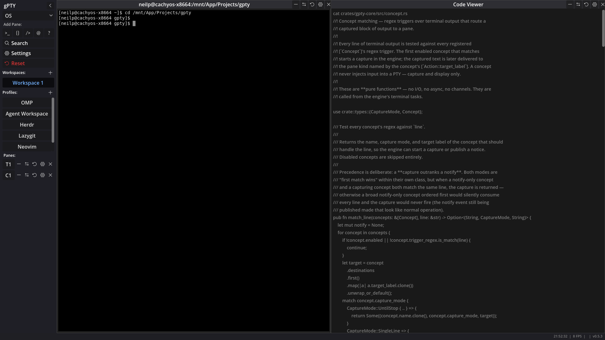Click the clock time in status bar

click(x=560, y=336)
